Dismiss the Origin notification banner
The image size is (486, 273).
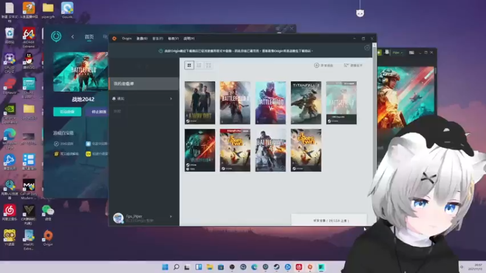[367, 48]
